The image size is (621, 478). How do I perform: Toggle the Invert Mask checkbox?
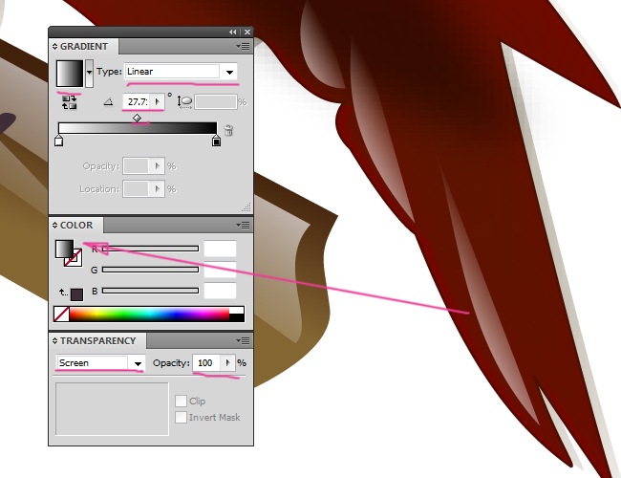(181, 418)
